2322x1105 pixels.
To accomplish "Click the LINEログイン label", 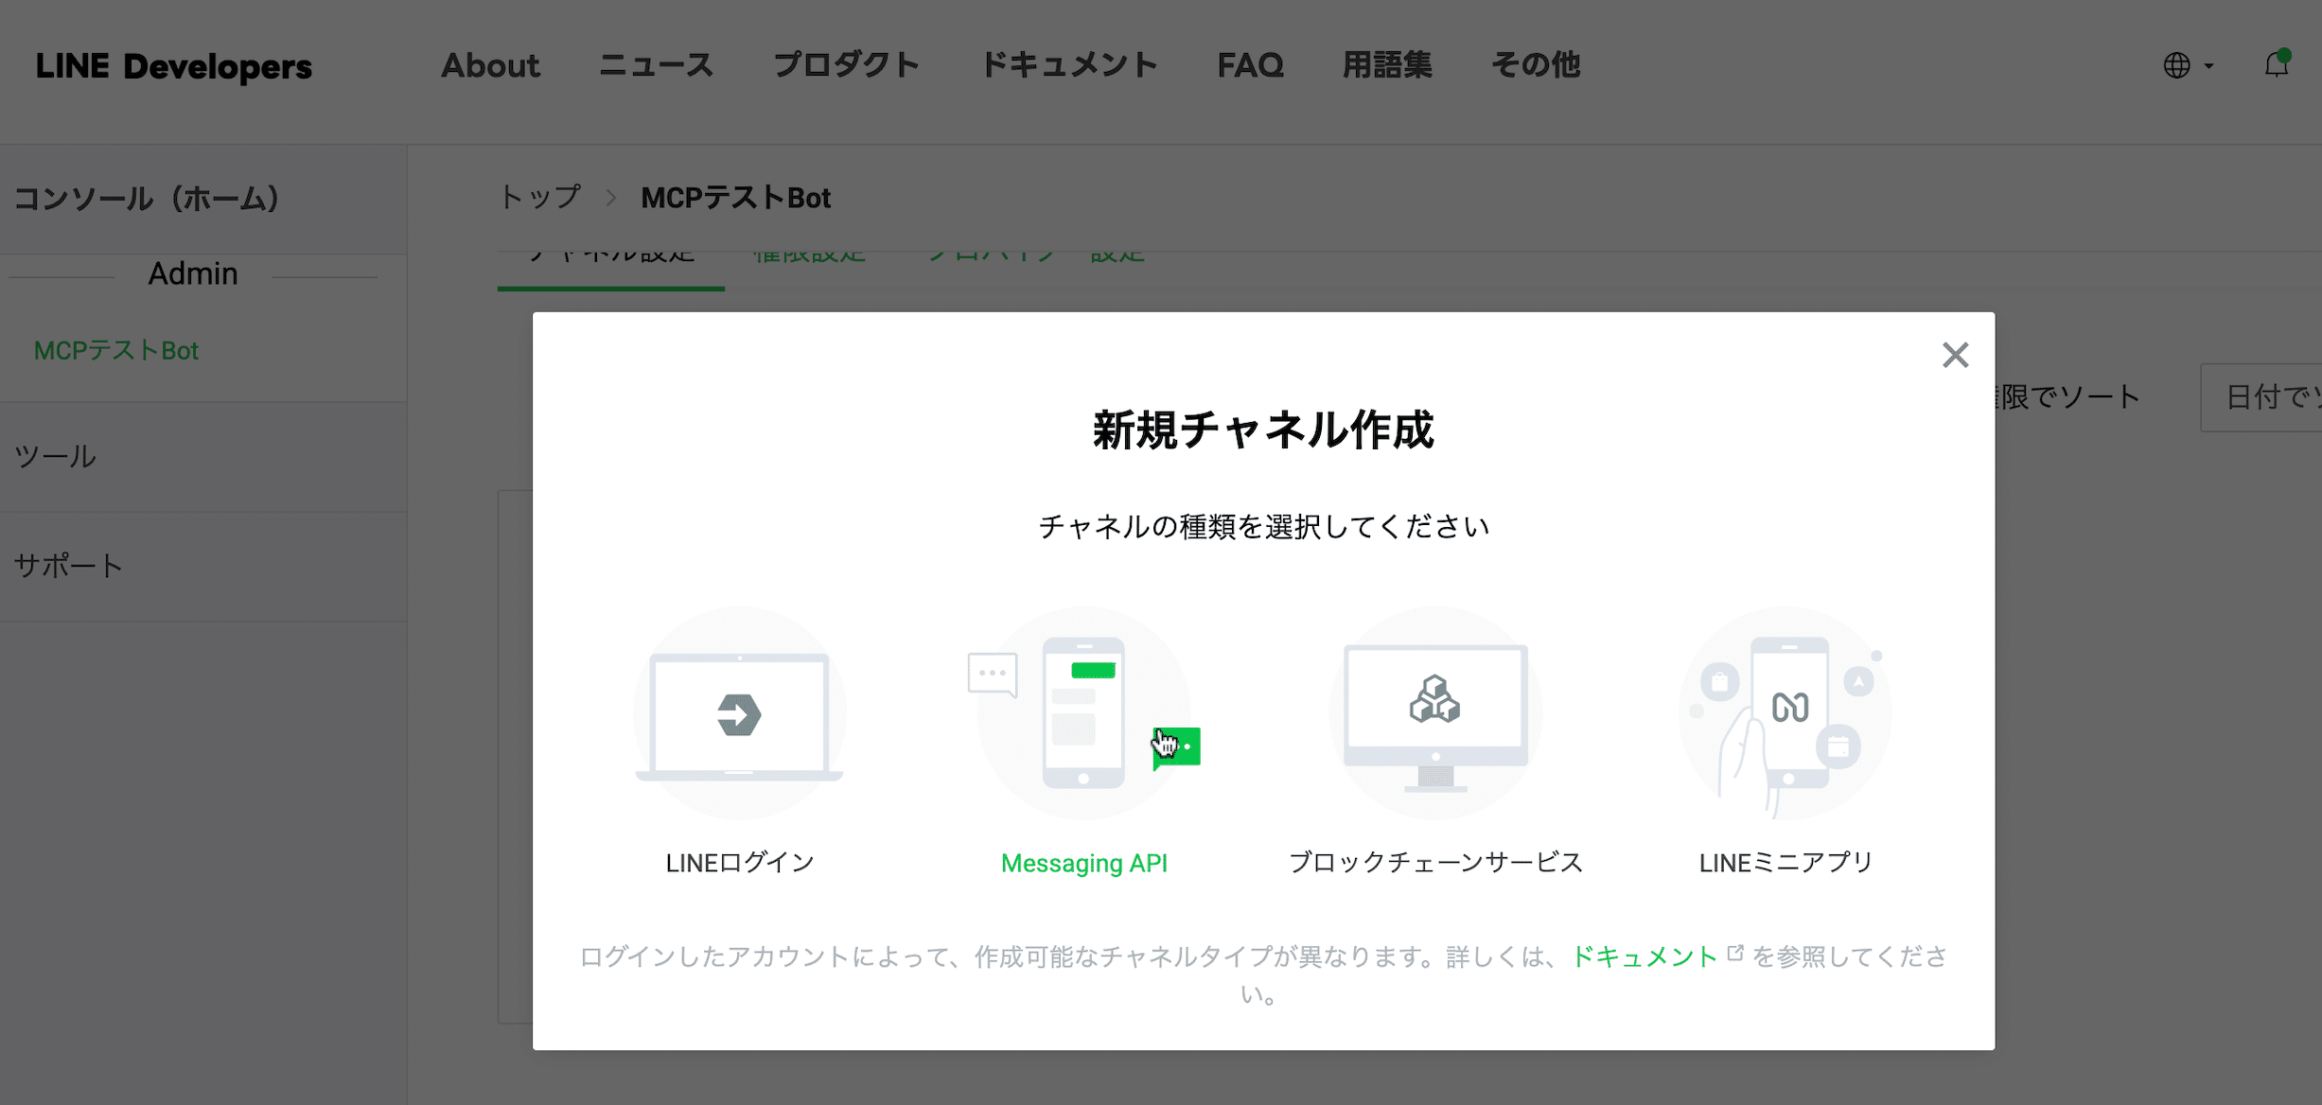I will pyautogui.click(x=740, y=863).
